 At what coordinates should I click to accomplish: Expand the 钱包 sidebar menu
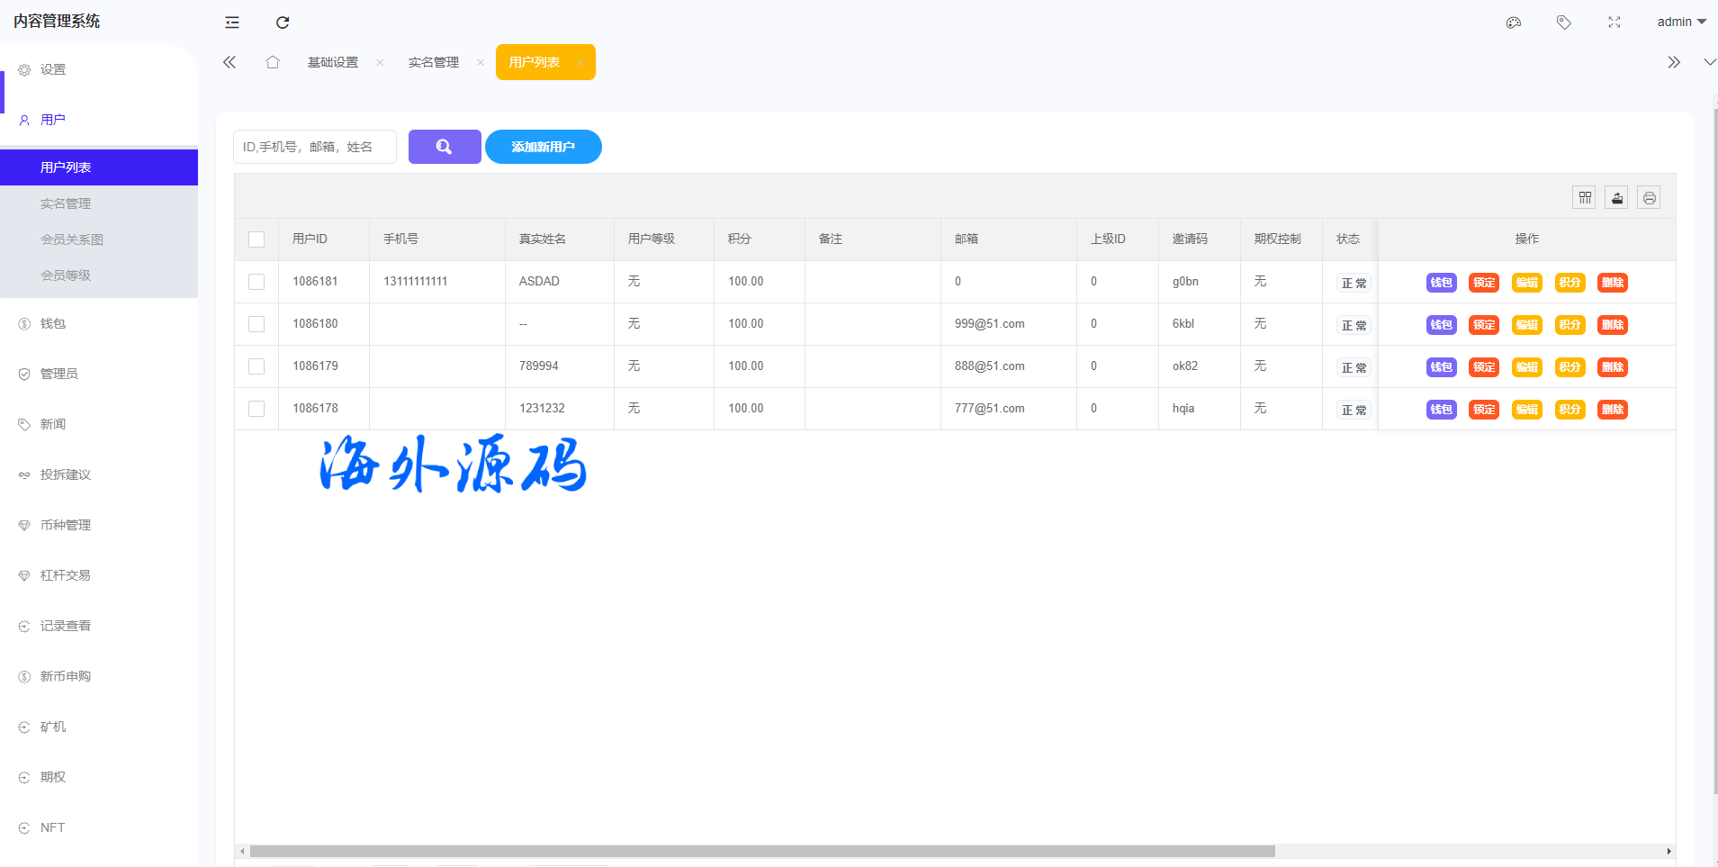point(53,323)
